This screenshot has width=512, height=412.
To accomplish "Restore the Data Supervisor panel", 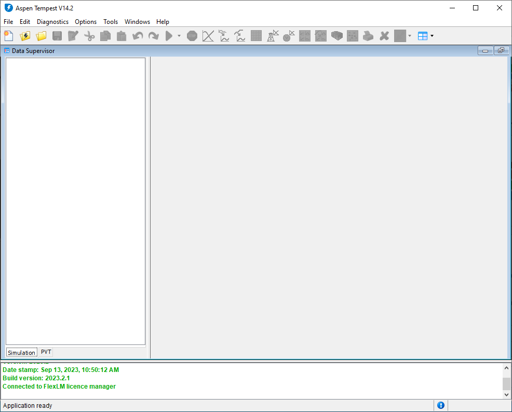I will 501,50.
